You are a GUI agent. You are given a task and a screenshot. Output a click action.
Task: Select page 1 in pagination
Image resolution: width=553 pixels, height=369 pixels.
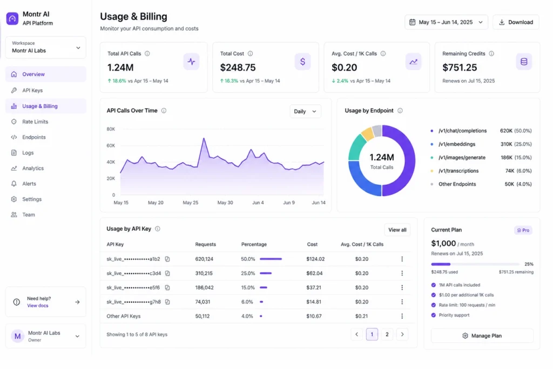tap(372, 334)
